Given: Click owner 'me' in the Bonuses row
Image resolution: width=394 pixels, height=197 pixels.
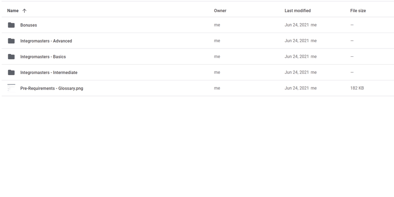Looking at the screenshot, I should tap(217, 25).
